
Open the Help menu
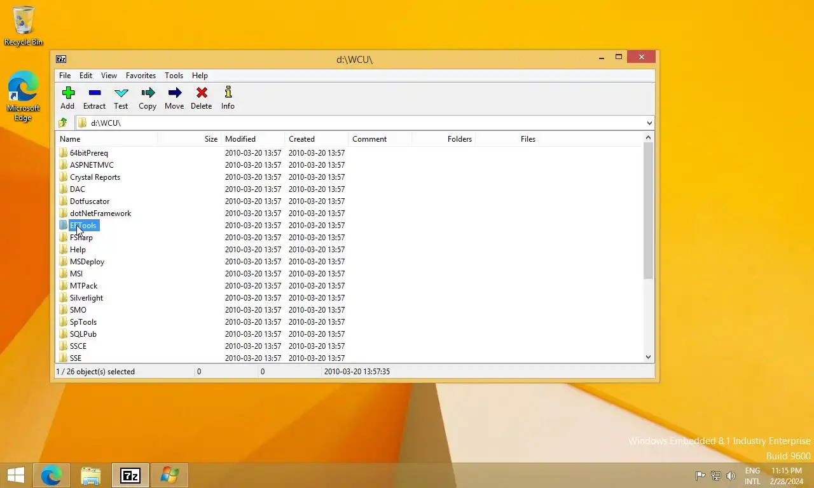click(200, 76)
